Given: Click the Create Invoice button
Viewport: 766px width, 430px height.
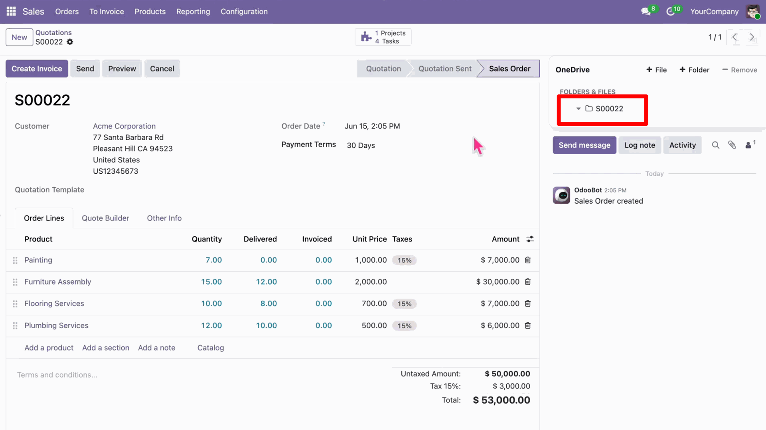Looking at the screenshot, I should pyautogui.click(x=37, y=69).
